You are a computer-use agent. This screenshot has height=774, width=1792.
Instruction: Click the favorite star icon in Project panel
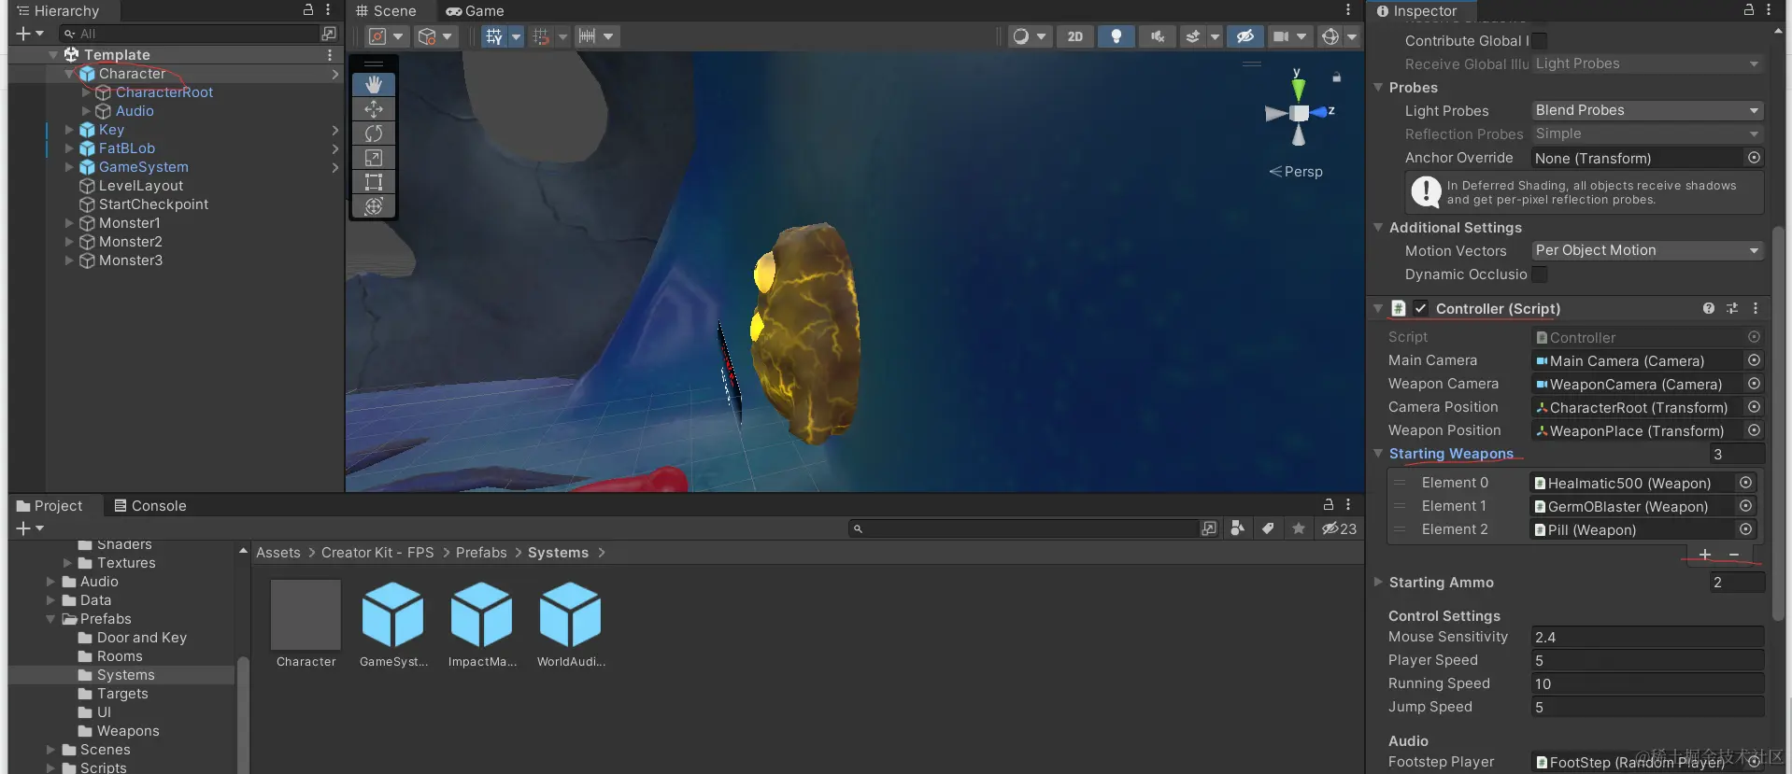tap(1299, 528)
